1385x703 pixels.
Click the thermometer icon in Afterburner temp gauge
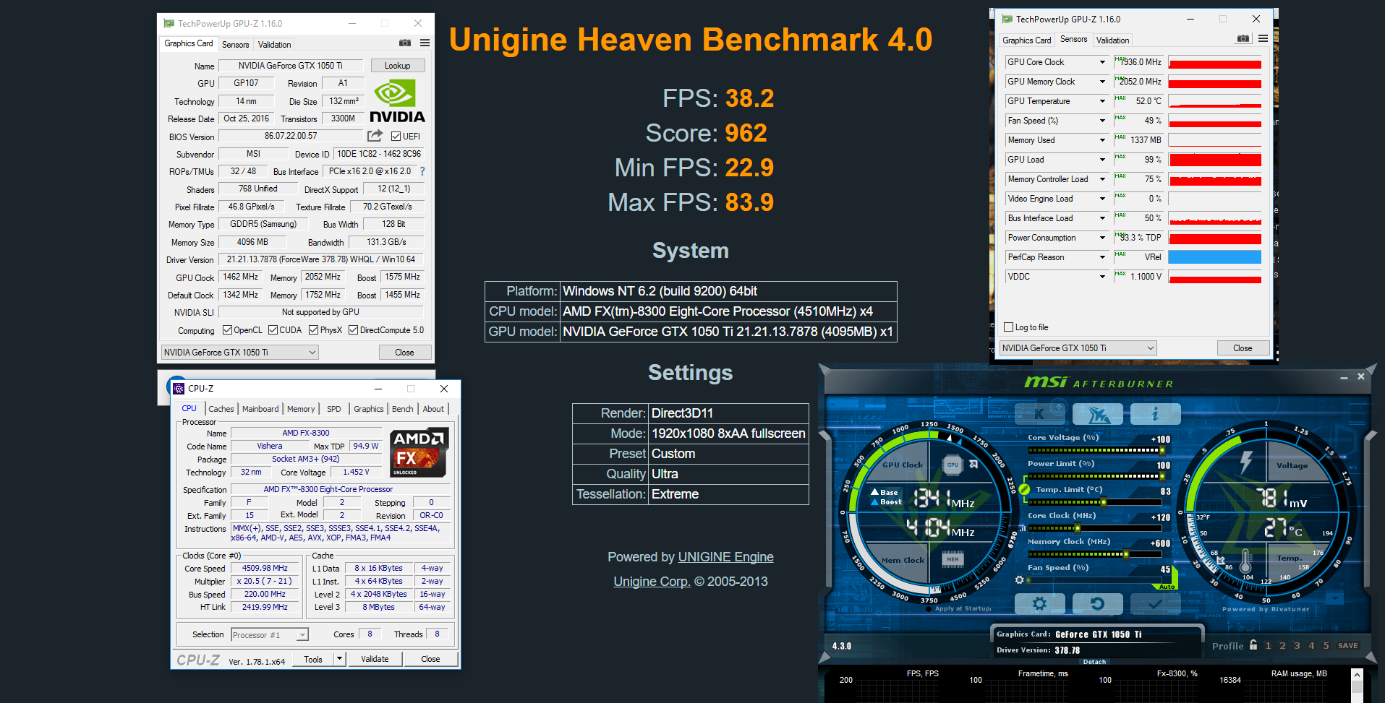point(1246,562)
